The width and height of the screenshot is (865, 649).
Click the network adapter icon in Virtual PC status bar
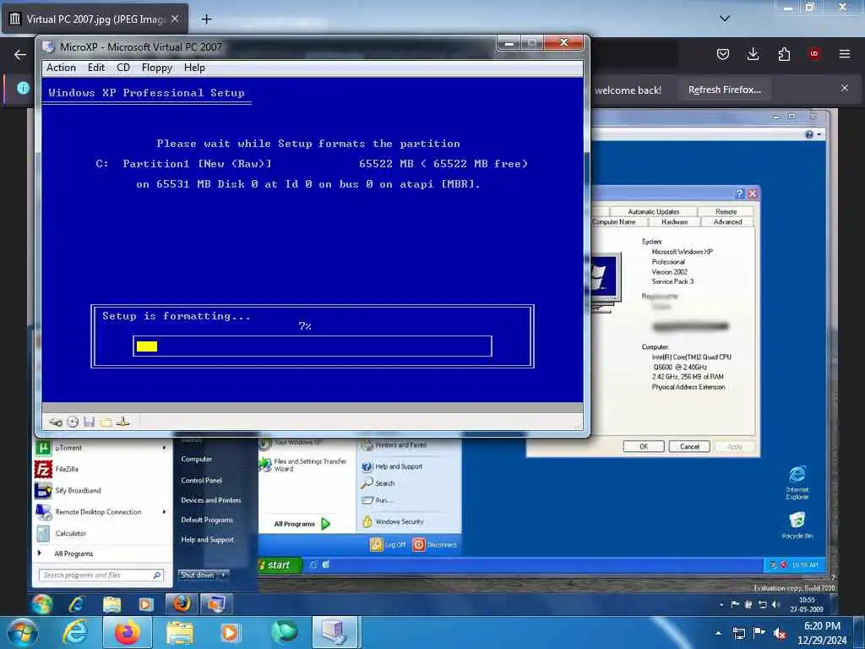123,423
